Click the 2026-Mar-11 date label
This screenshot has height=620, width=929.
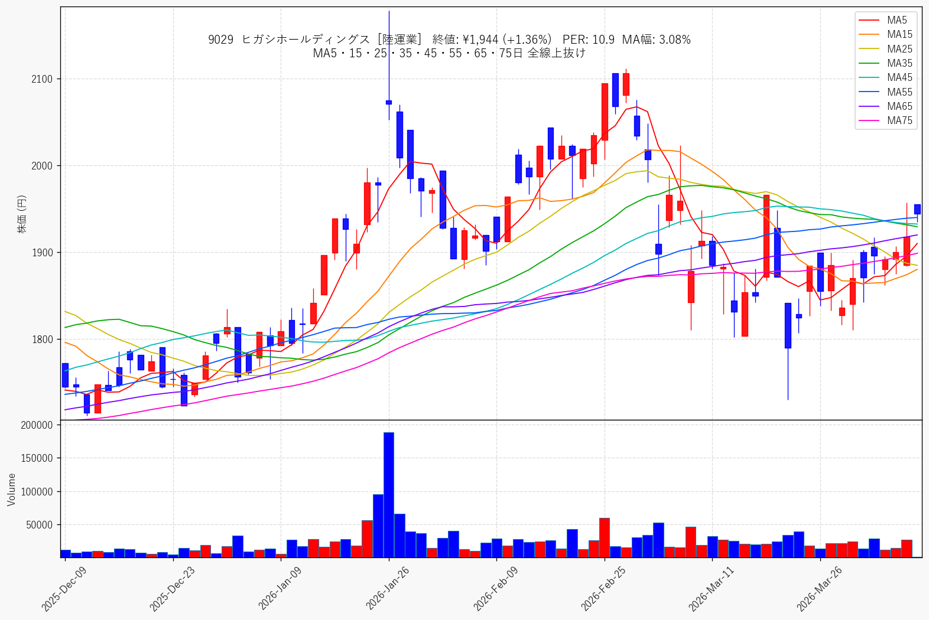click(x=712, y=588)
